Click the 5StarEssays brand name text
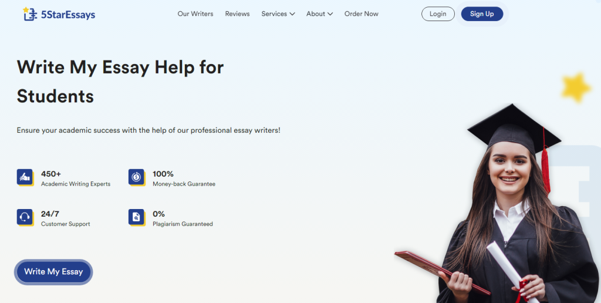This screenshot has height=303, width=601. (x=68, y=15)
